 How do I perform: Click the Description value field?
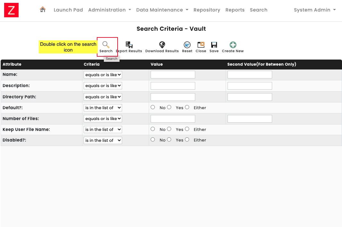173,85
